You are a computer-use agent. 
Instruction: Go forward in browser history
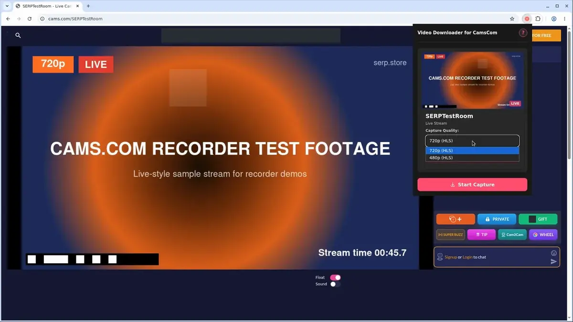(19, 19)
